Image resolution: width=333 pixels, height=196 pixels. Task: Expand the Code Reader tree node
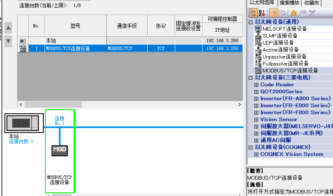(x=256, y=85)
